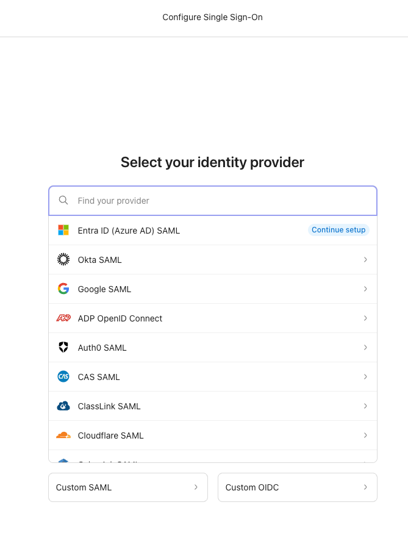408x538 pixels.
Task: Click the chevron beside ADP OpenID Connect
Action: click(365, 318)
